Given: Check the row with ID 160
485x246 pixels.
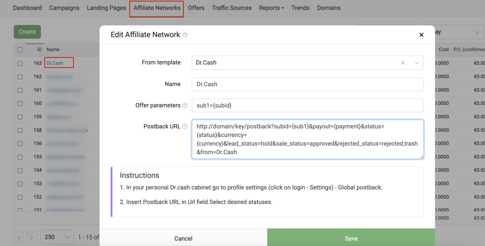Looking at the screenshot, I should (20, 104).
